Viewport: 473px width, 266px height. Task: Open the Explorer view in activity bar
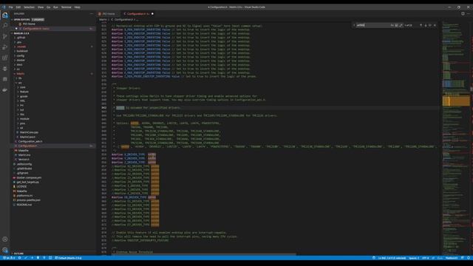coord(5,15)
